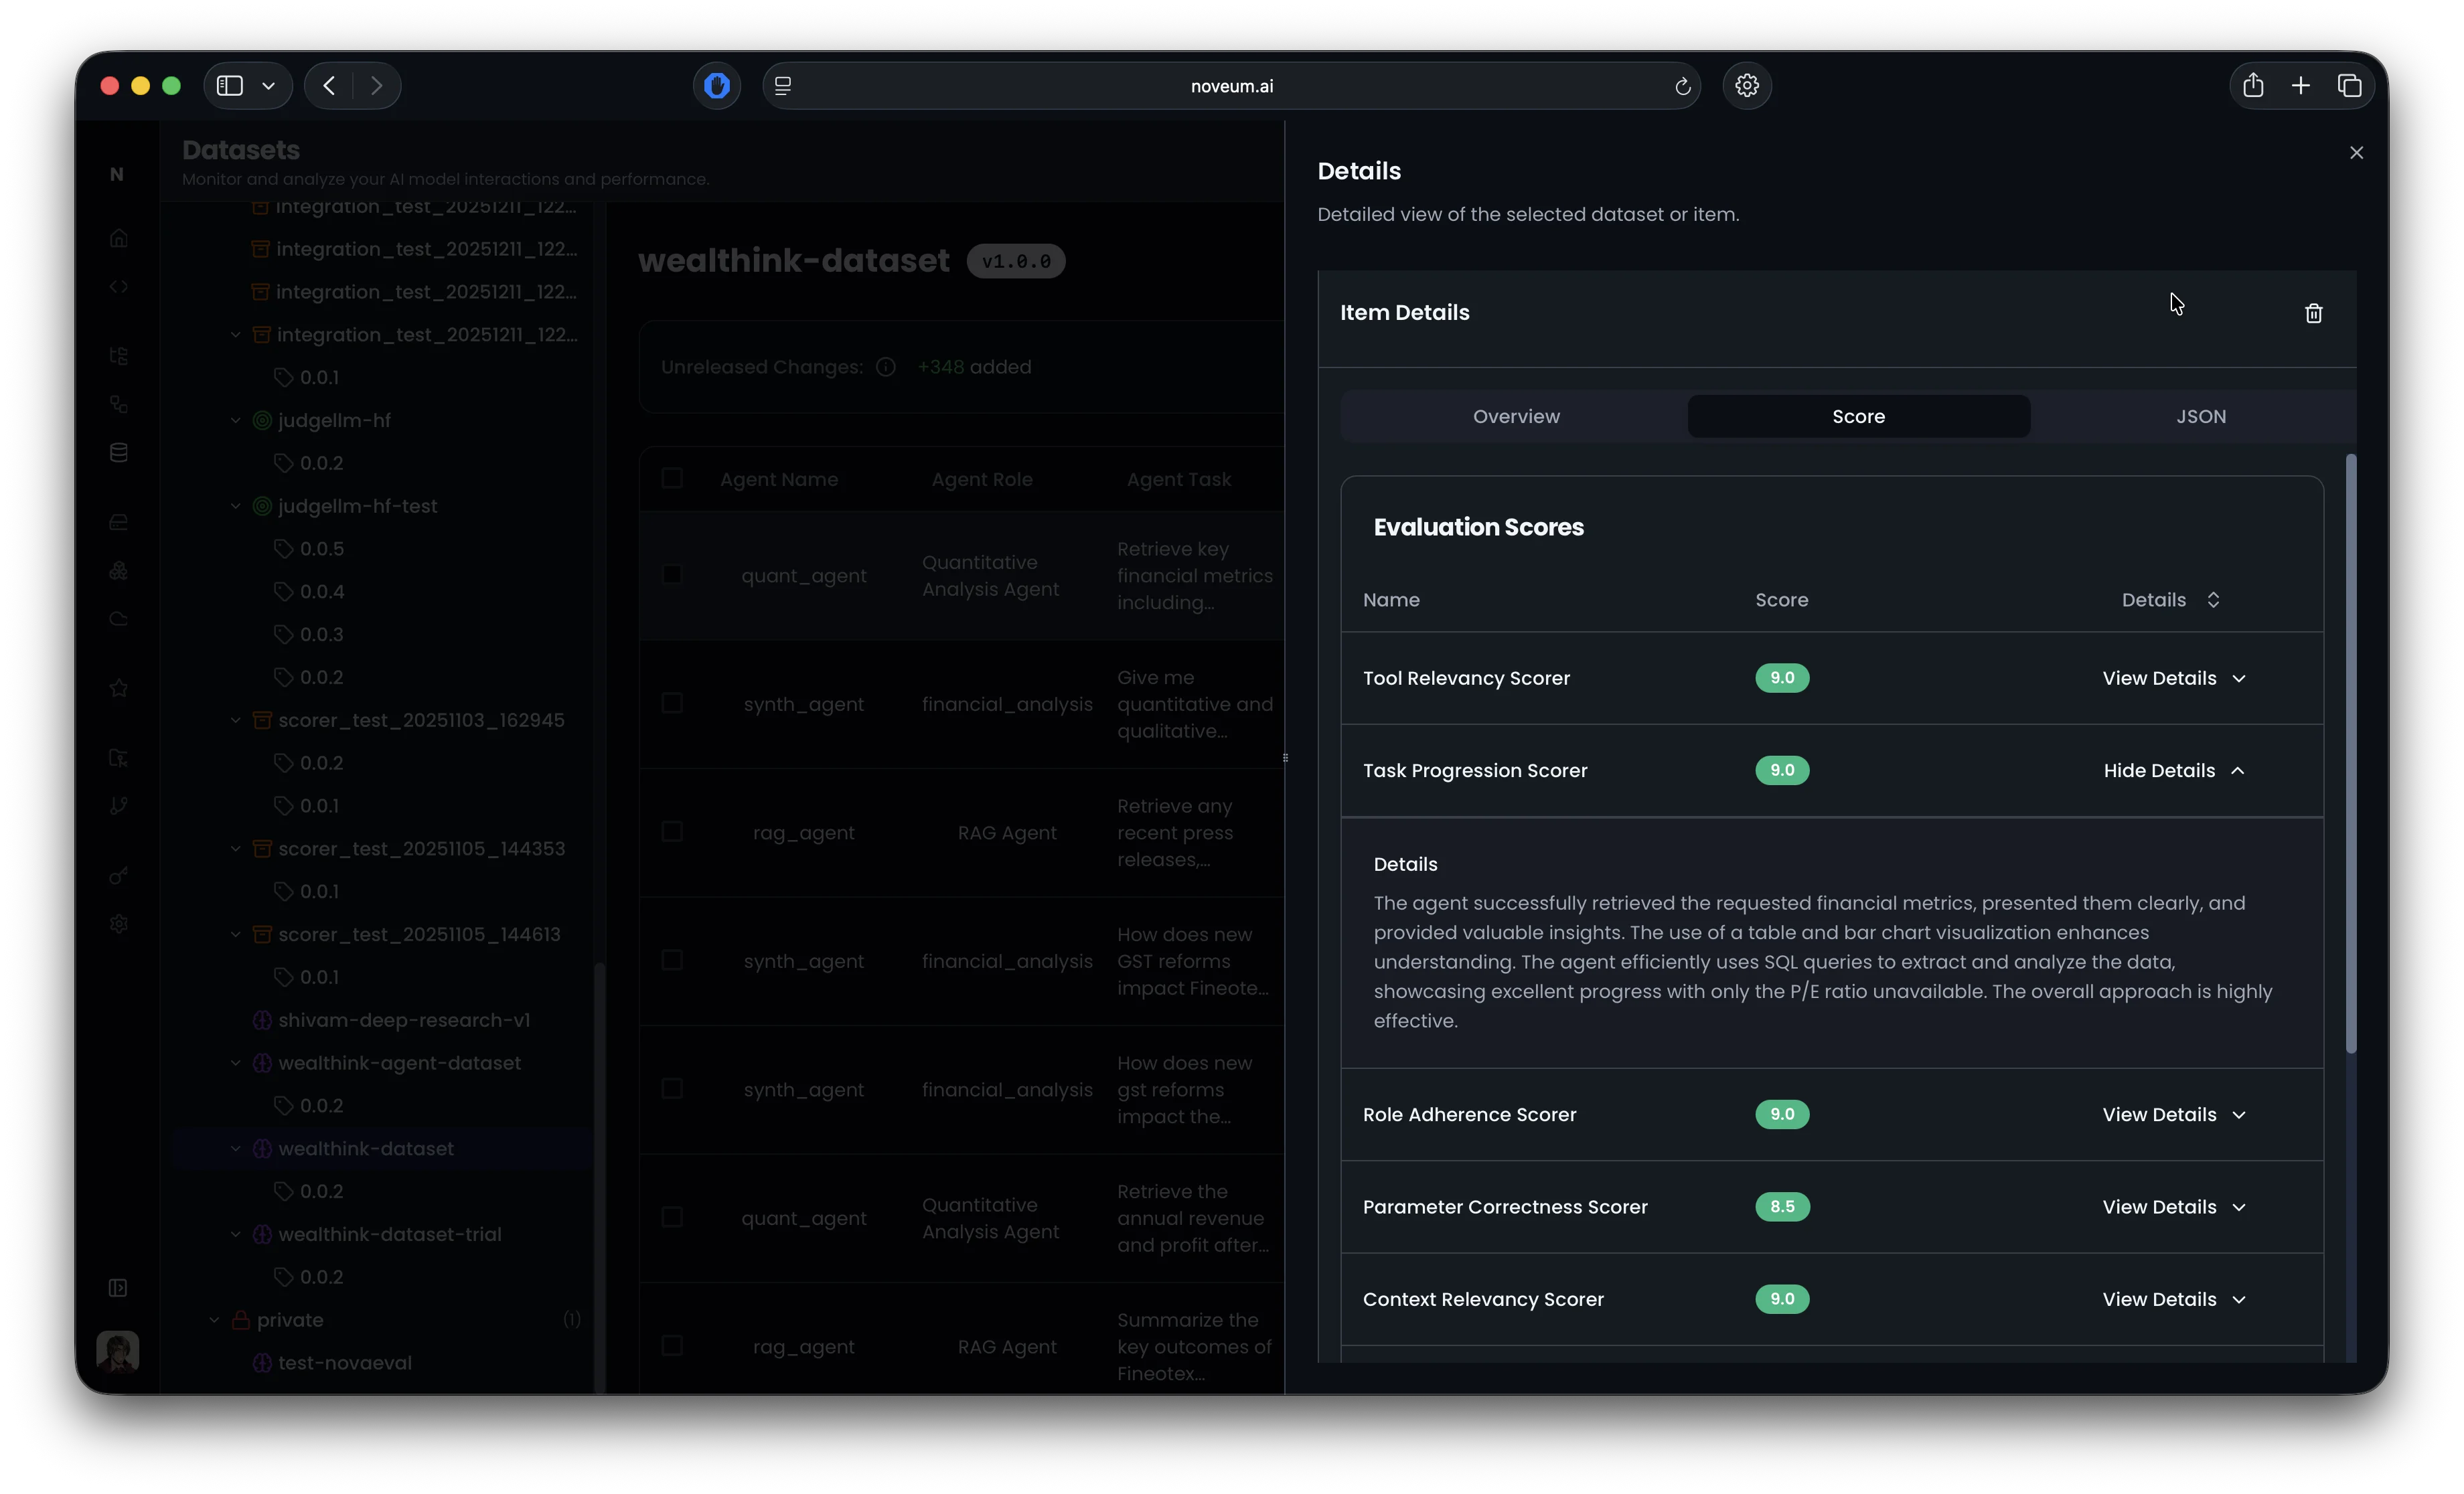Hide details for Task Progression Scorer

pos(2173,771)
